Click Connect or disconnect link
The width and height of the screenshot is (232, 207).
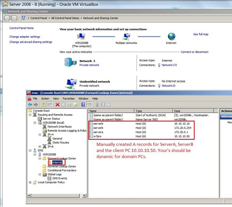coord(195,52)
